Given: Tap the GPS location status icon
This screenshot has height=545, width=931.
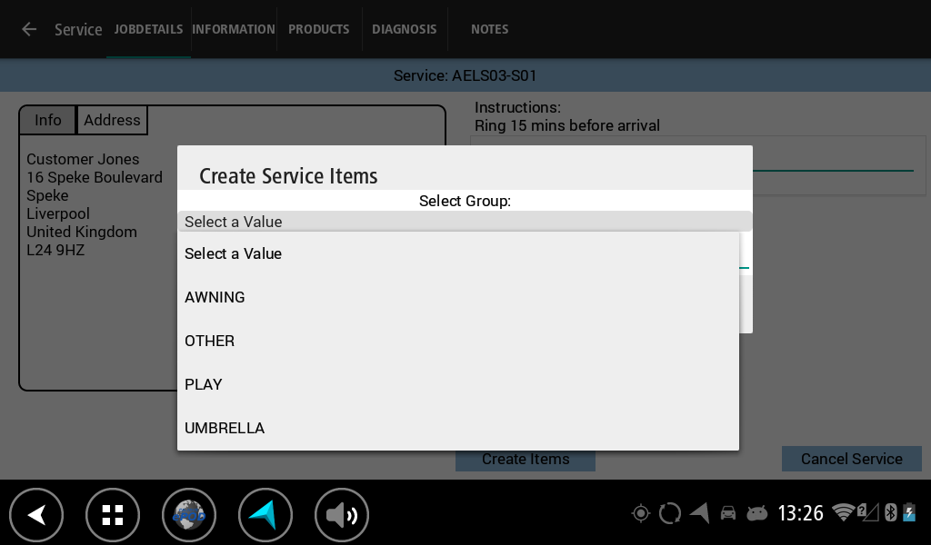Looking at the screenshot, I should pyautogui.click(x=641, y=513).
